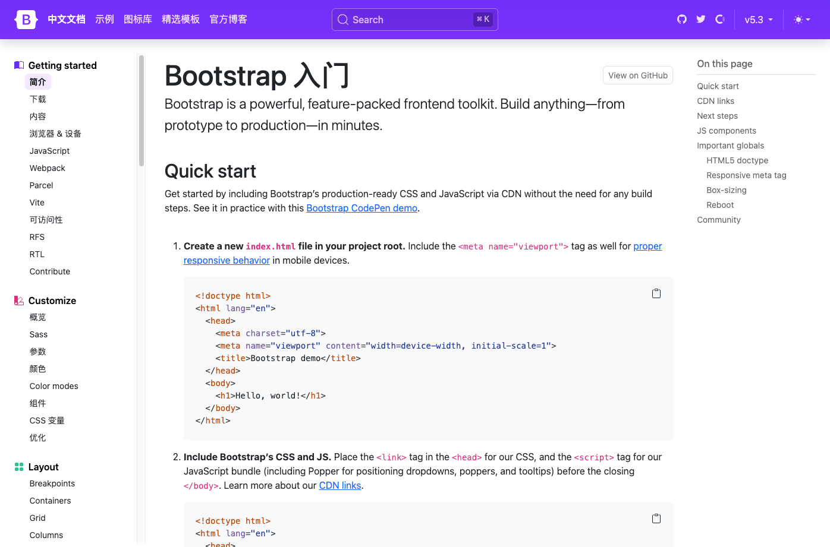Image resolution: width=830 pixels, height=547 pixels.
Task: Click the Customize section heading
Action: [x=52, y=301]
